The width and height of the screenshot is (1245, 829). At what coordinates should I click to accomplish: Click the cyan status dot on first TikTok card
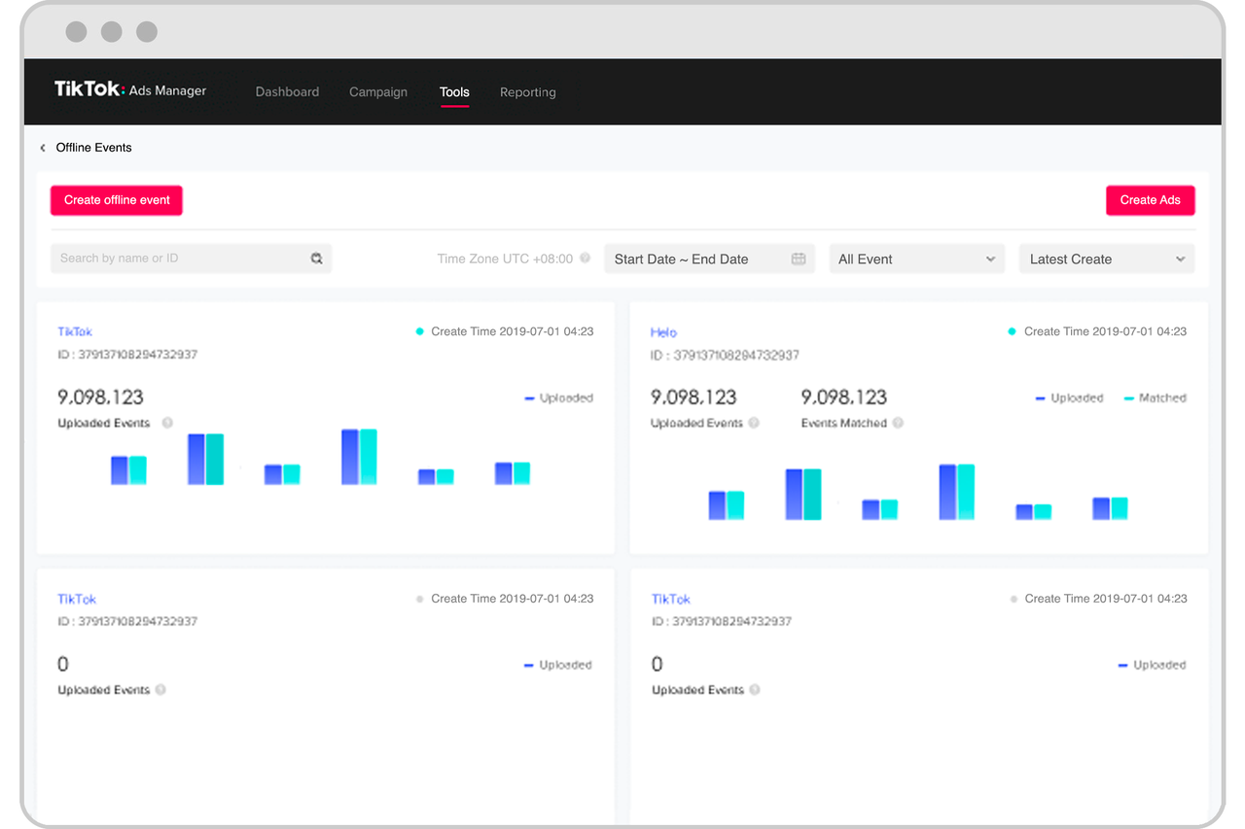click(x=419, y=331)
